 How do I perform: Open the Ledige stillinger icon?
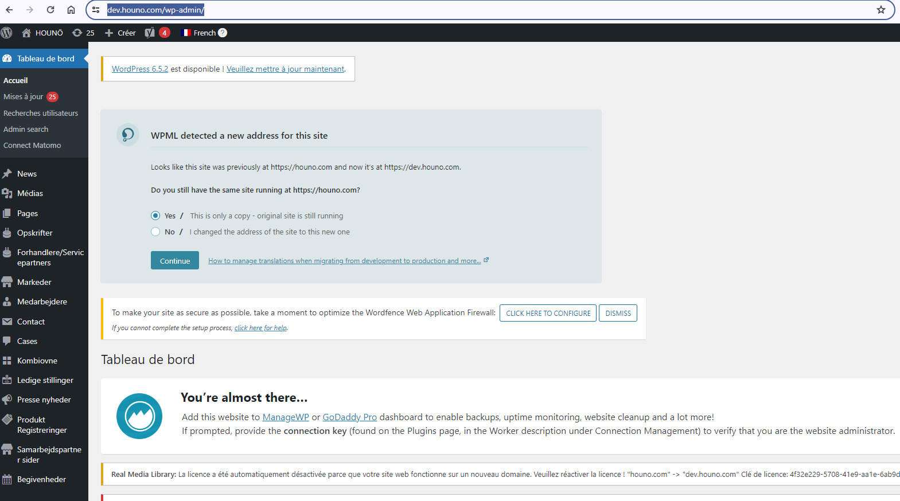click(7, 380)
